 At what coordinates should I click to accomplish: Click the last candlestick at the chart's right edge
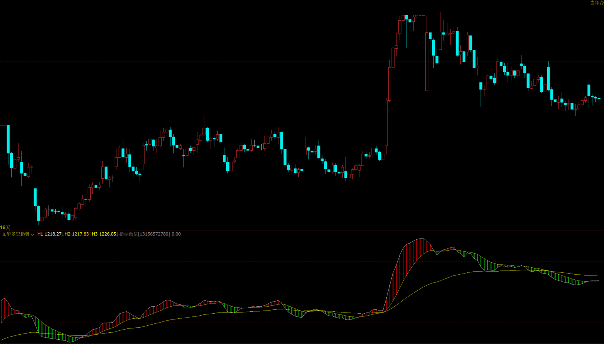click(599, 98)
